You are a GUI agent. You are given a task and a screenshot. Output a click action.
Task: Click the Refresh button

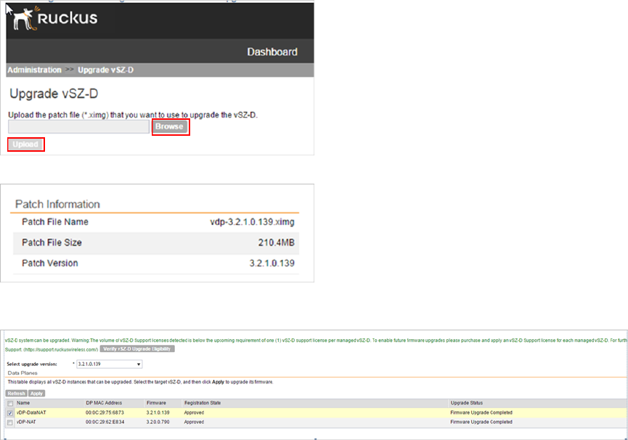coord(17,393)
